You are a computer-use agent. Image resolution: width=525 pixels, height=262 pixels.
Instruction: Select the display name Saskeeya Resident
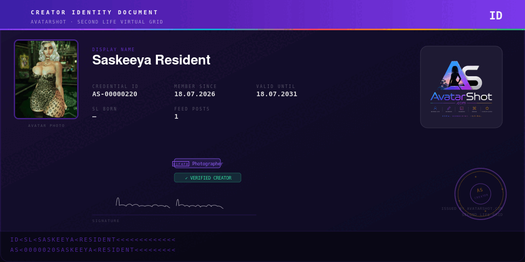151,60
